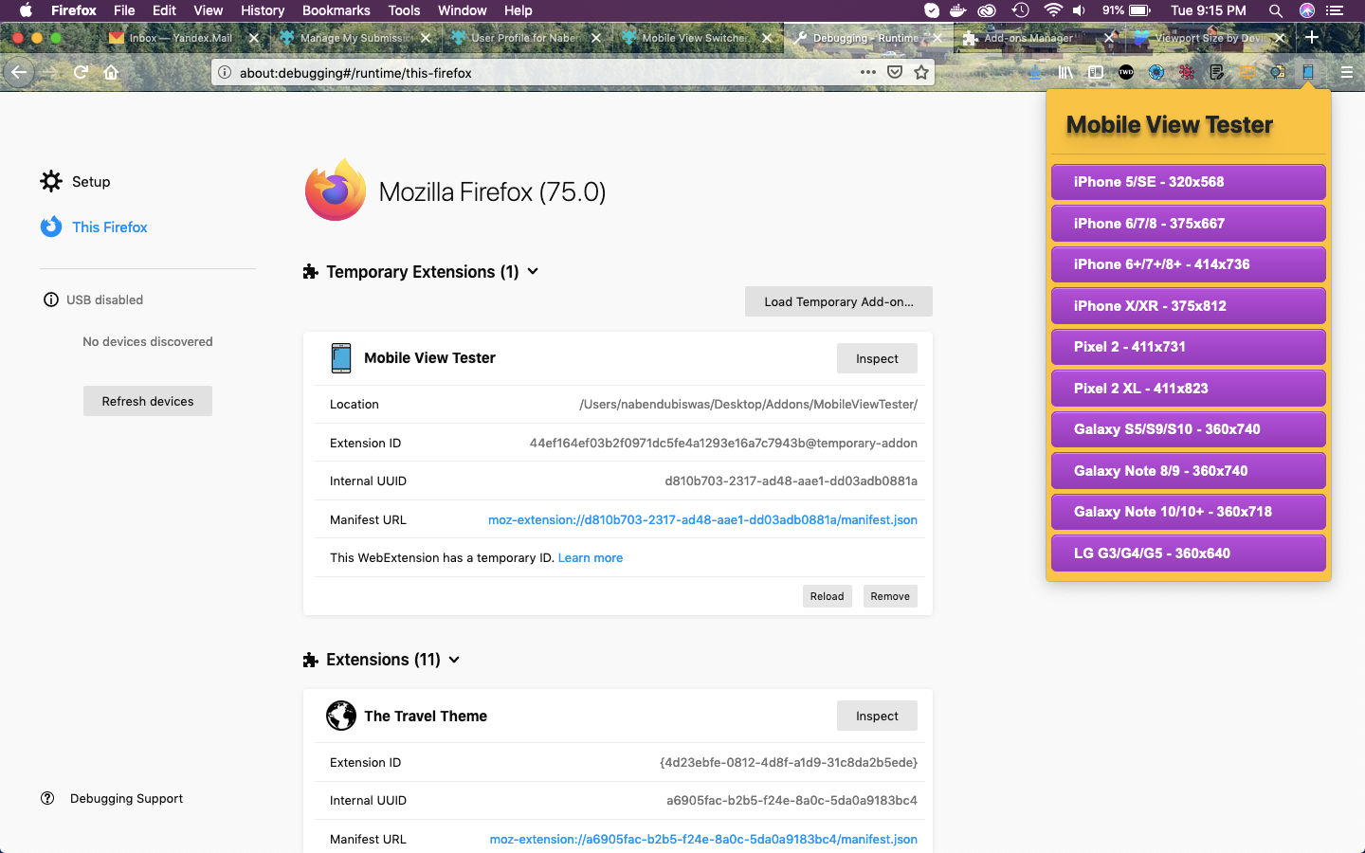
Task: Choose iPhone 6+/7+/8+ - 414x736 preset
Action: tap(1189, 264)
